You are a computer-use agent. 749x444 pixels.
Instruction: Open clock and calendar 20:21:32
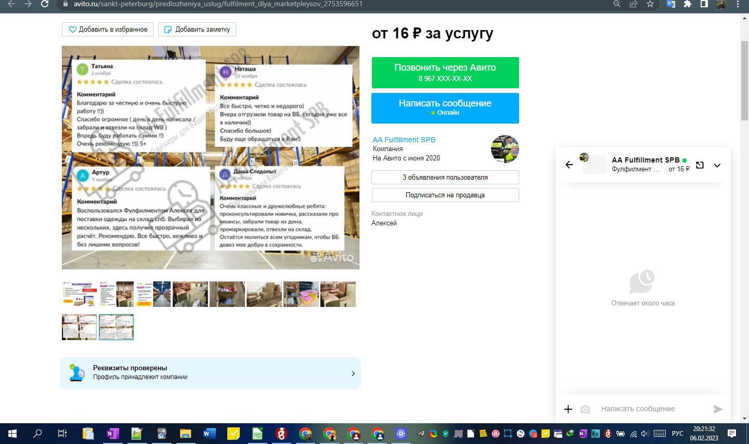[704, 433]
